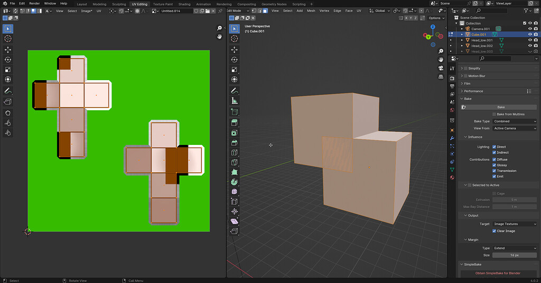Select the Shear tool
541x283 pixels.
(x=234, y=221)
